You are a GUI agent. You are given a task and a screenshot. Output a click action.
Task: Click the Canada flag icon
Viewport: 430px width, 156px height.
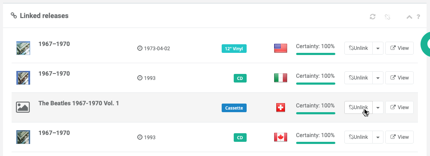(x=281, y=137)
